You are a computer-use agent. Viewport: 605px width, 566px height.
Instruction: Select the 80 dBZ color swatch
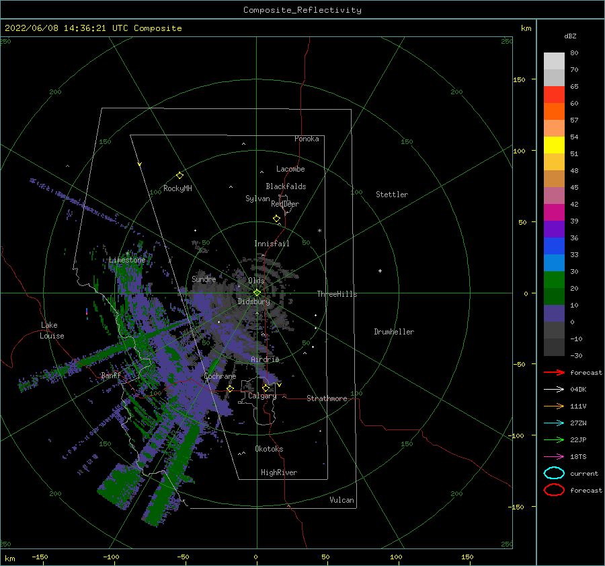tap(554, 61)
